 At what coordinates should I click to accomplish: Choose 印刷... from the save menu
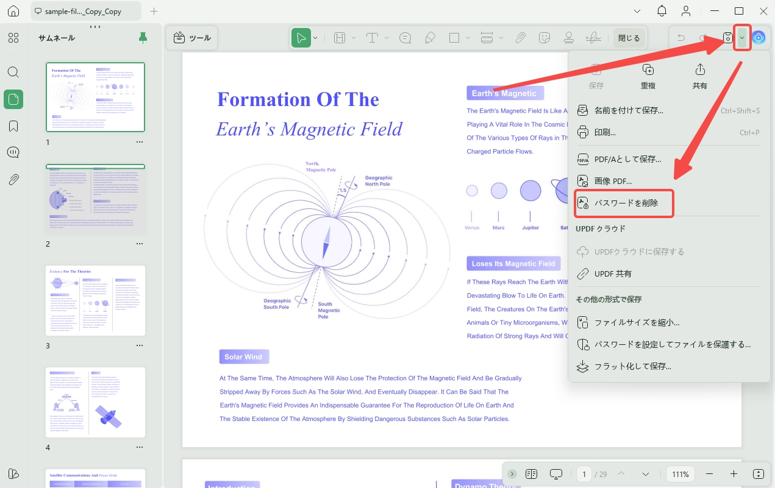pos(669,132)
